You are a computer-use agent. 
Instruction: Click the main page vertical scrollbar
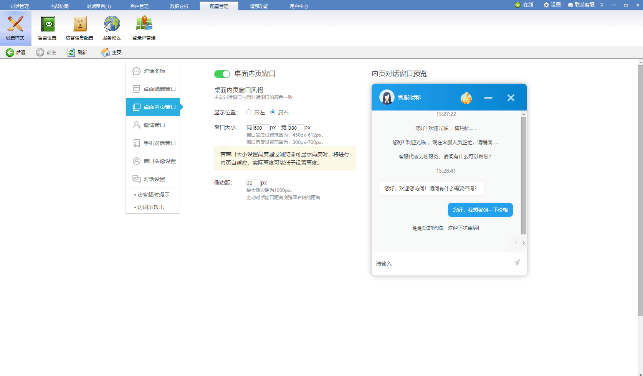(x=640, y=190)
